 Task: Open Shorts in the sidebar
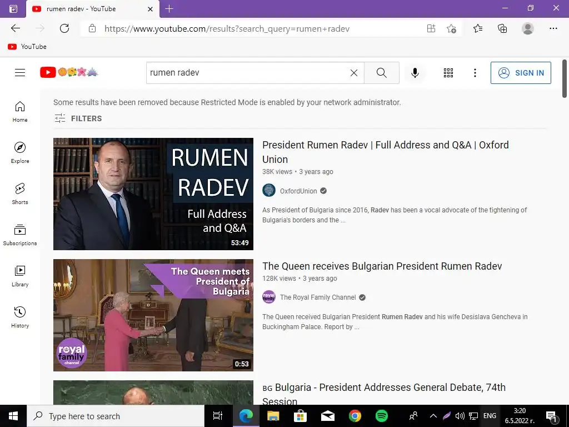click(20, 193)
